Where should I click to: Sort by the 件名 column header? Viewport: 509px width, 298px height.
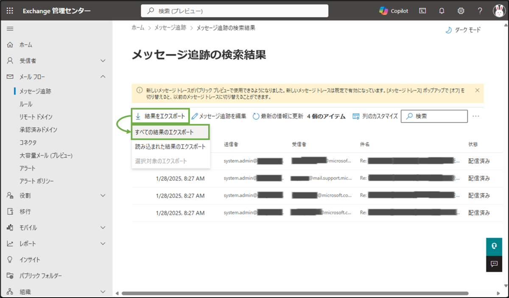365,144
